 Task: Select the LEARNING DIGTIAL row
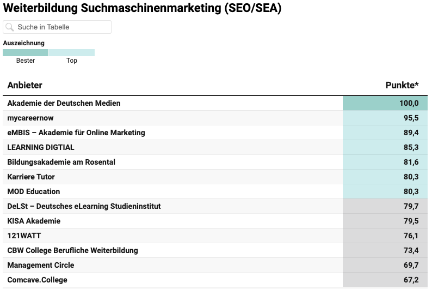click(41, 147)
